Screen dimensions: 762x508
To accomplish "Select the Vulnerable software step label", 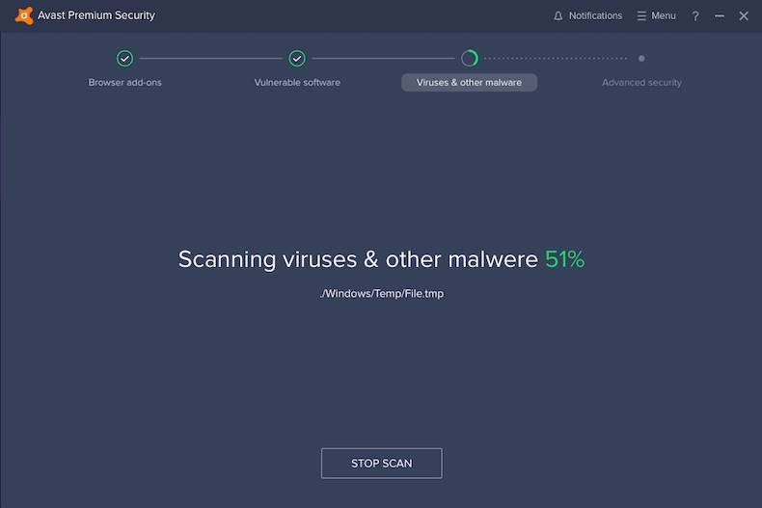I will pos(297,83).
